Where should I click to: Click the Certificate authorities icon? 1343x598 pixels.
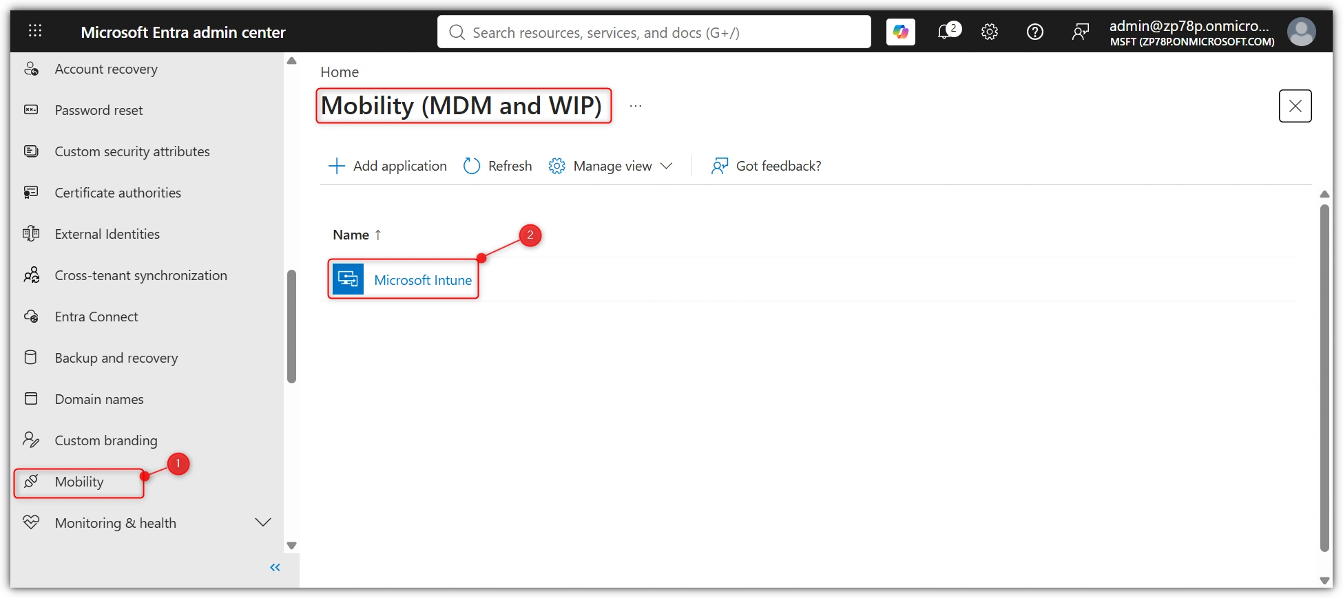(31, 193)
